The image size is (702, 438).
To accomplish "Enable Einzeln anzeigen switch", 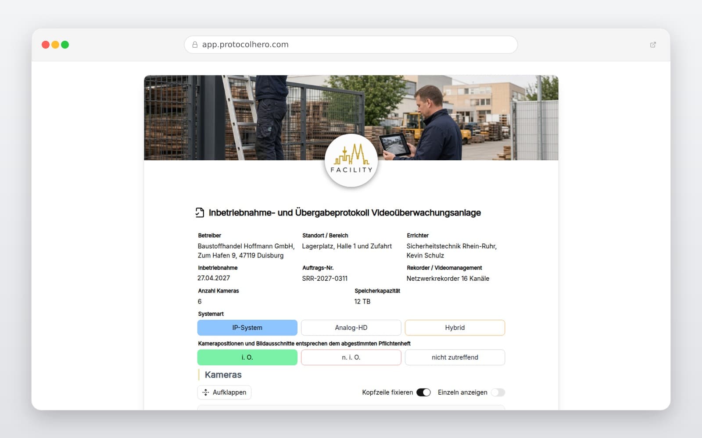I will tap(498, 392).
